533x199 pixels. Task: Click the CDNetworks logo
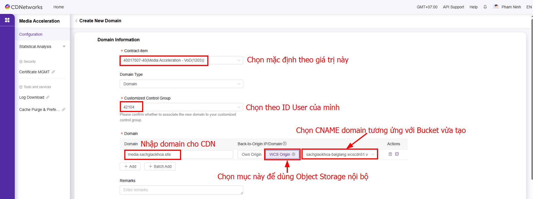pos(24,7)
